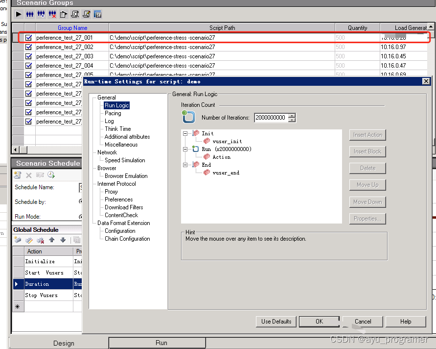This screenshot has height=349, width=436.
Task: Click the Action brick icon under Run
Action: pos(207,156)
